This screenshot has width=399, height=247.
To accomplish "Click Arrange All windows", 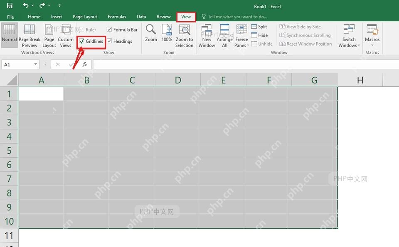I will pyautogui.click(x=225, y=36).
